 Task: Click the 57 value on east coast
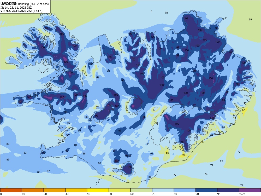[x=244, y=110]
